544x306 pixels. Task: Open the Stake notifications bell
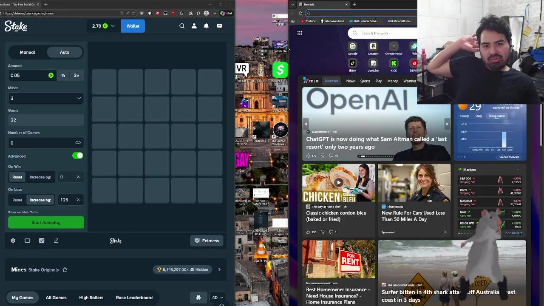tap(206, 26)
